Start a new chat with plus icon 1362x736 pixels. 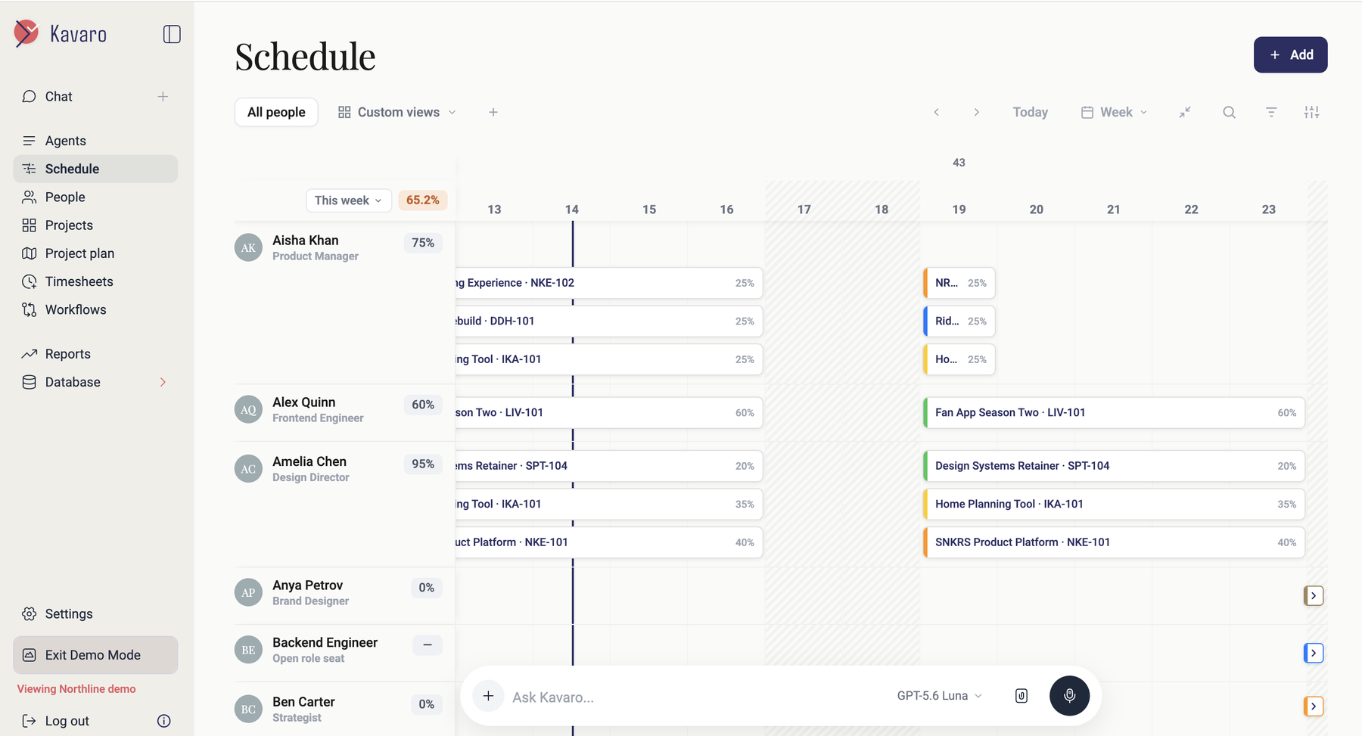163,97
